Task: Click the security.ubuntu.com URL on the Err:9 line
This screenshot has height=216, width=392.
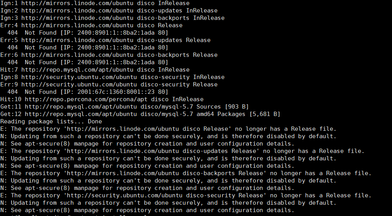Action: 79,84
